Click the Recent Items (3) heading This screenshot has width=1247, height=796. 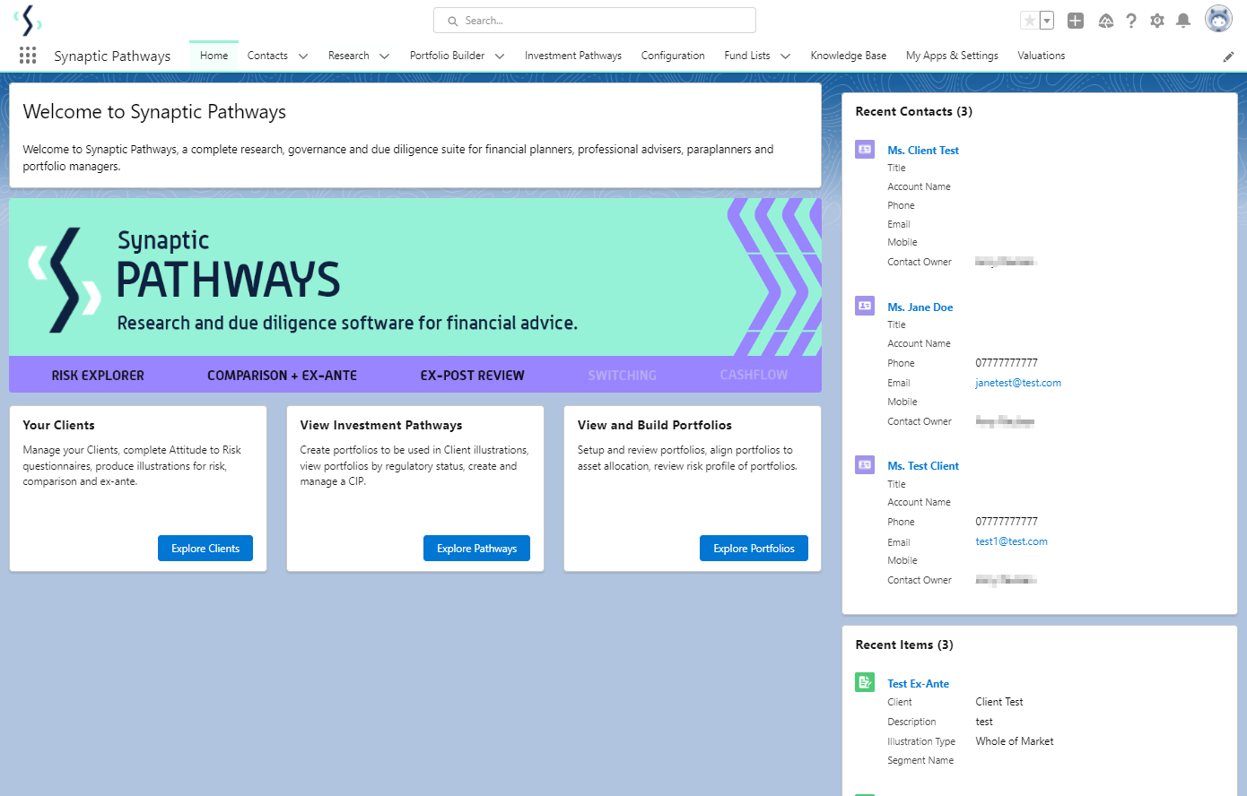click(904, 645)
